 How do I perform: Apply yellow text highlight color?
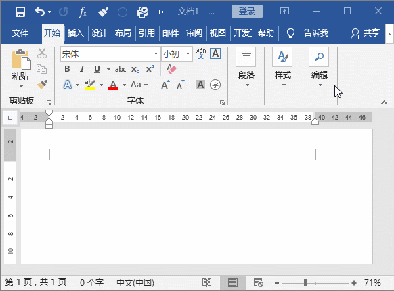click(90, 85)
